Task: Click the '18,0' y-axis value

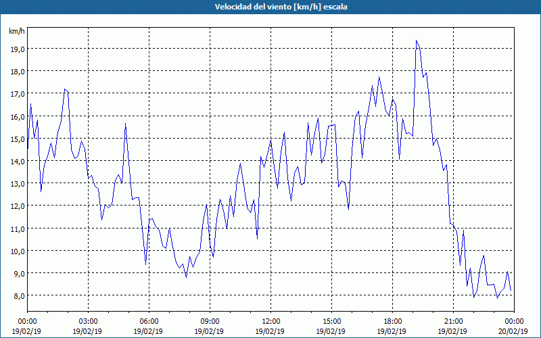Action: [x=18, y=72]
